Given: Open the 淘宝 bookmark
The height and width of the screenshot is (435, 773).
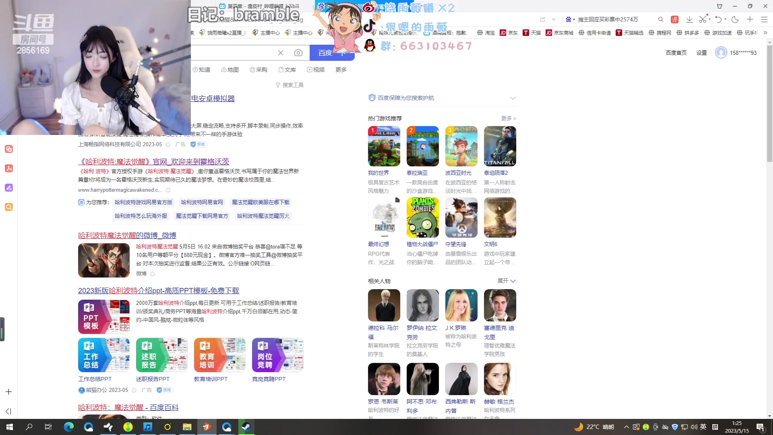Looking at the screenshot, I should pyautogui.click(x=486, y=33).
